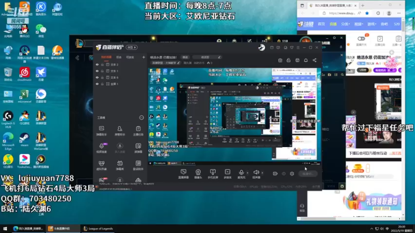Click record icon beside start-stream button
Viewport: 415px width, 233px height.
click(275, 173)
